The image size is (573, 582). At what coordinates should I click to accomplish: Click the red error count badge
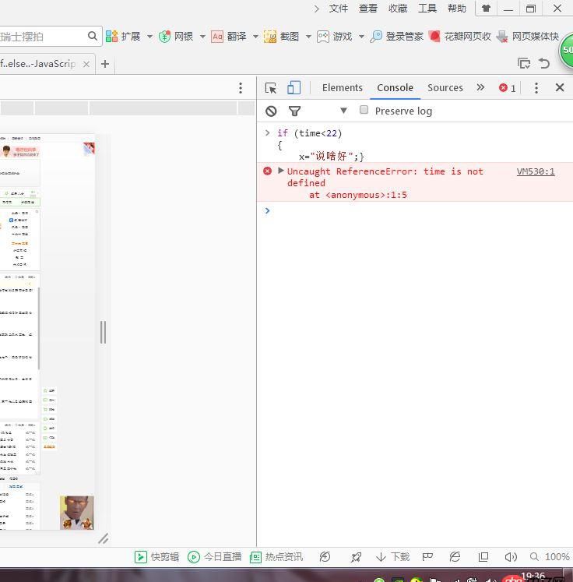click(x=508, y=88)
